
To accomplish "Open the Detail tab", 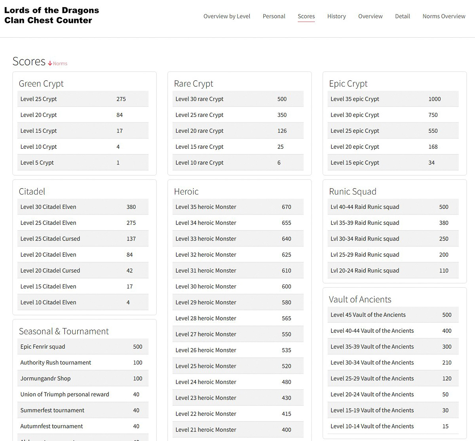I will 402,16.
